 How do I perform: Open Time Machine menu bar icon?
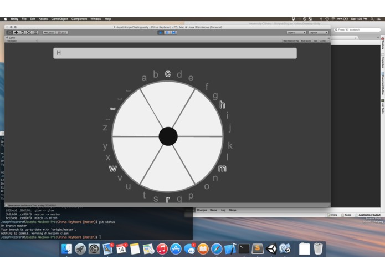pos(327,19)
